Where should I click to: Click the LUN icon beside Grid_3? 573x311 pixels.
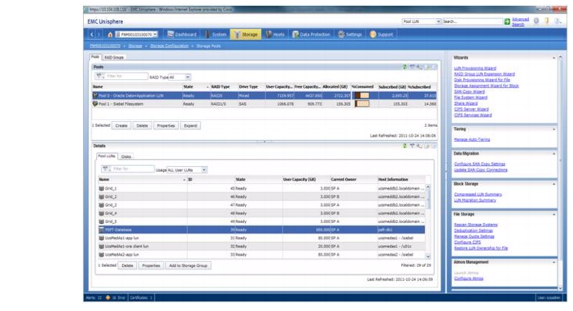click(101, 205)
